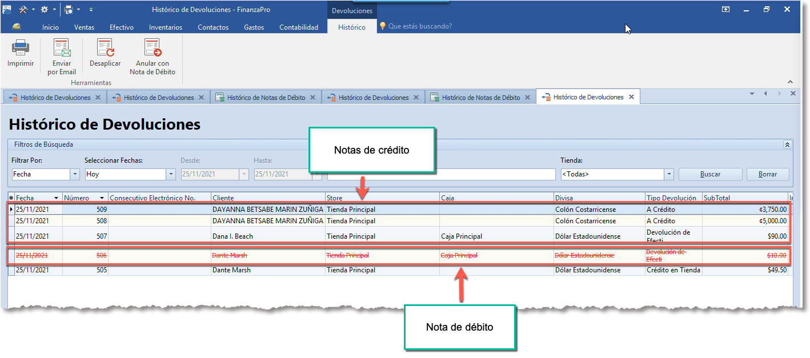Collapse the Filtros de Búsqueda panel

tap(787, 144)
